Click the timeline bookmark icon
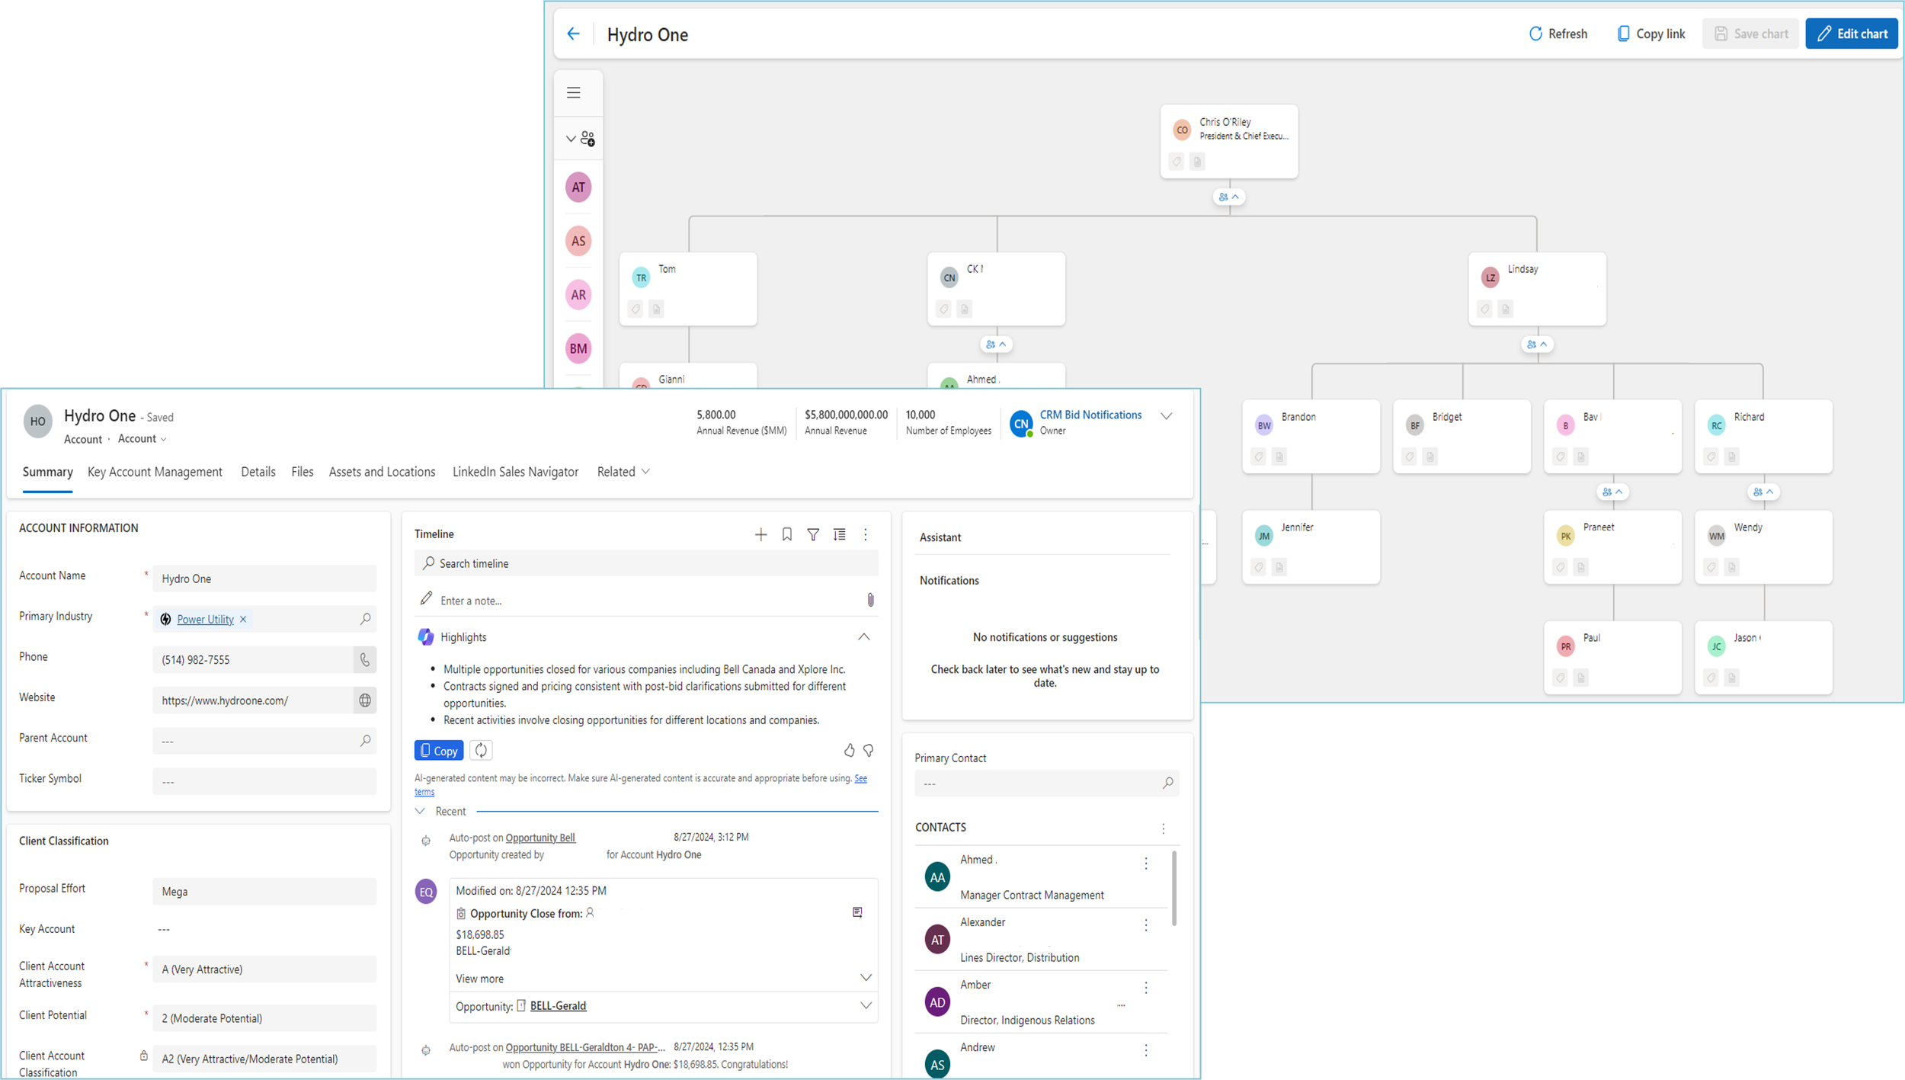 (787, 535)
